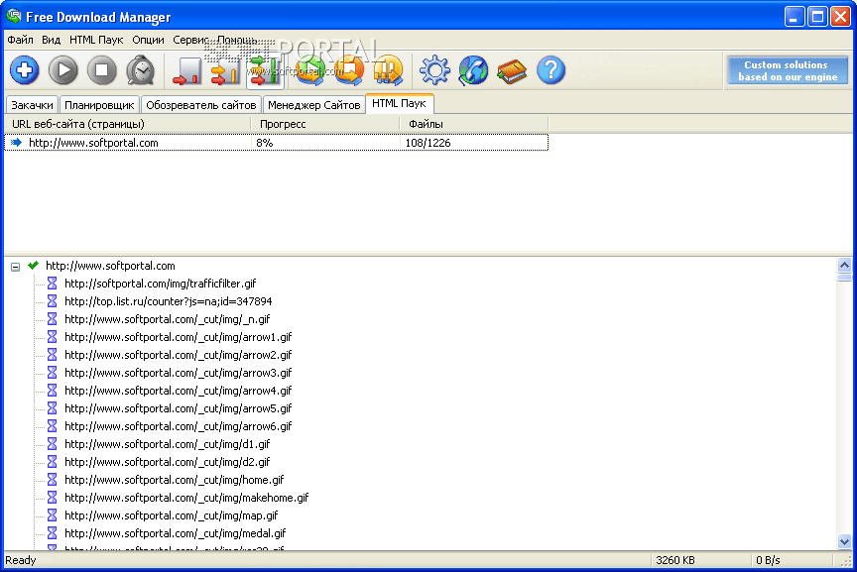Screen dimensions: 857x572
Task: Click the blue question mark Help icon
Action: 551,70
